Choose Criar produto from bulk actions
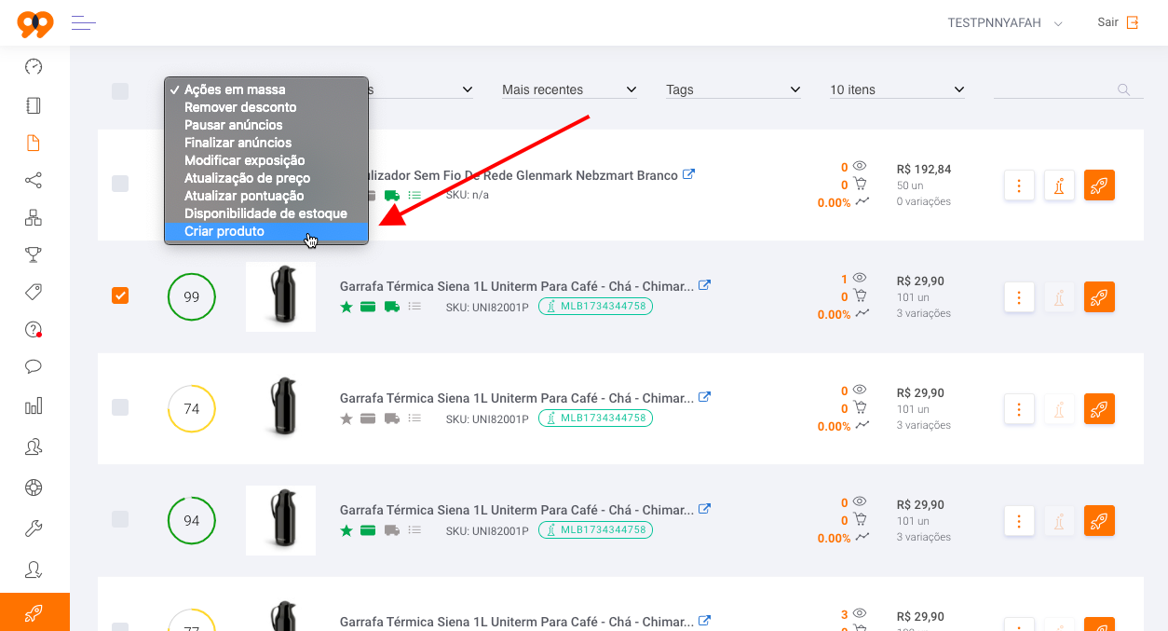 [x=266, y=231]
